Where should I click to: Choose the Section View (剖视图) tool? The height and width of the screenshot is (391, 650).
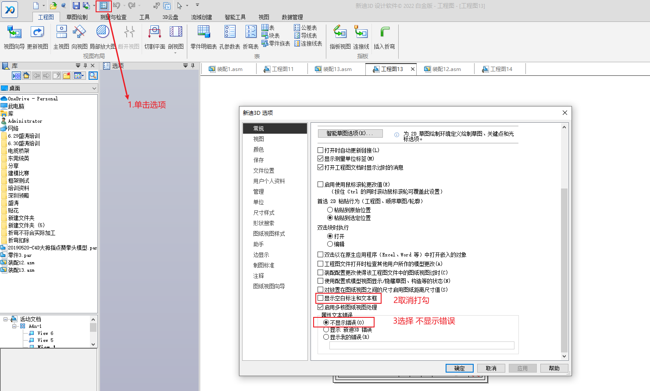(x=175, y=37)
